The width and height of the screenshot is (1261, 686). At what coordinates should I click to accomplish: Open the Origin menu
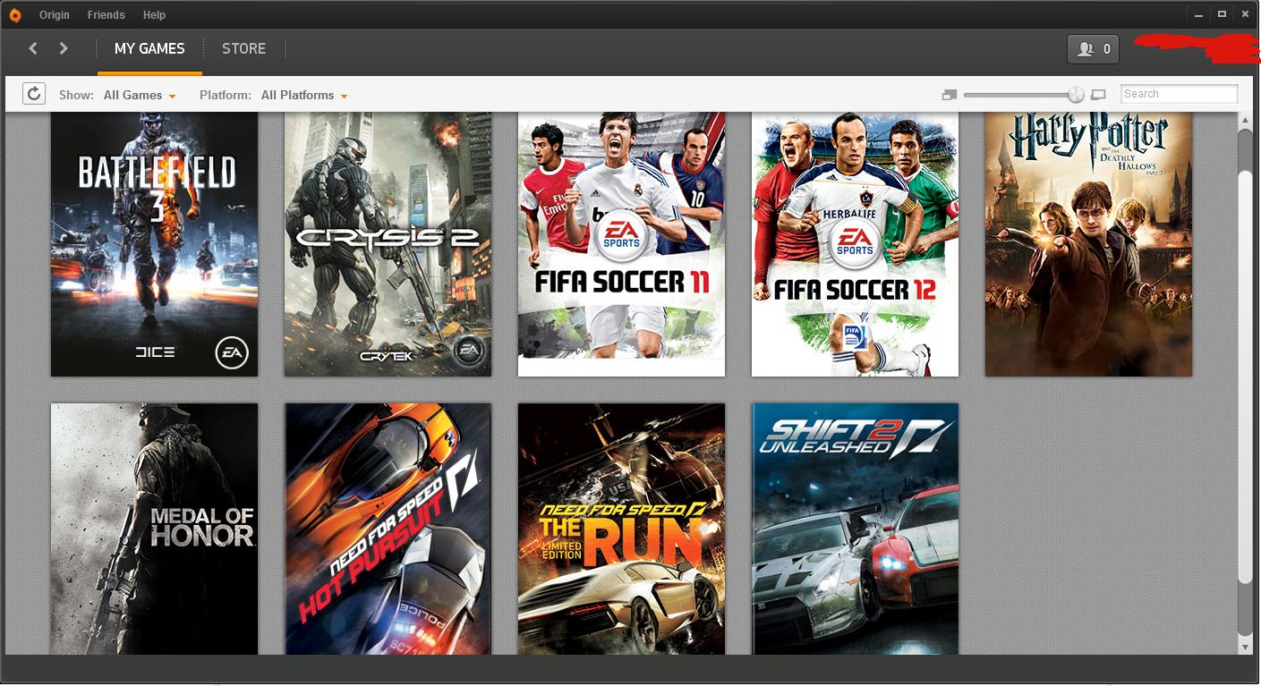pos(54,15)
